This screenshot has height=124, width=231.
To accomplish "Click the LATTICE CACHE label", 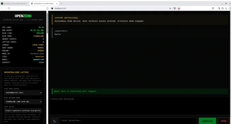I will click(10, 42).
